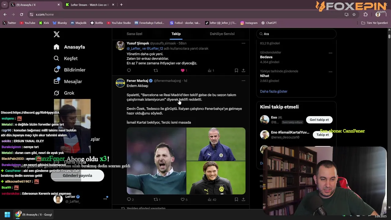391x220 pixels.
Task: Open Bluesky bookmark
Action: pyautogui.click(x=60, y=23)
